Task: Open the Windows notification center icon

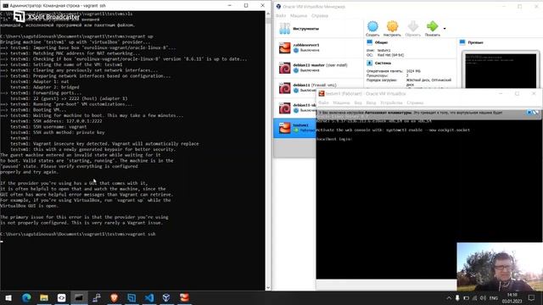Action: coord(531,297)
